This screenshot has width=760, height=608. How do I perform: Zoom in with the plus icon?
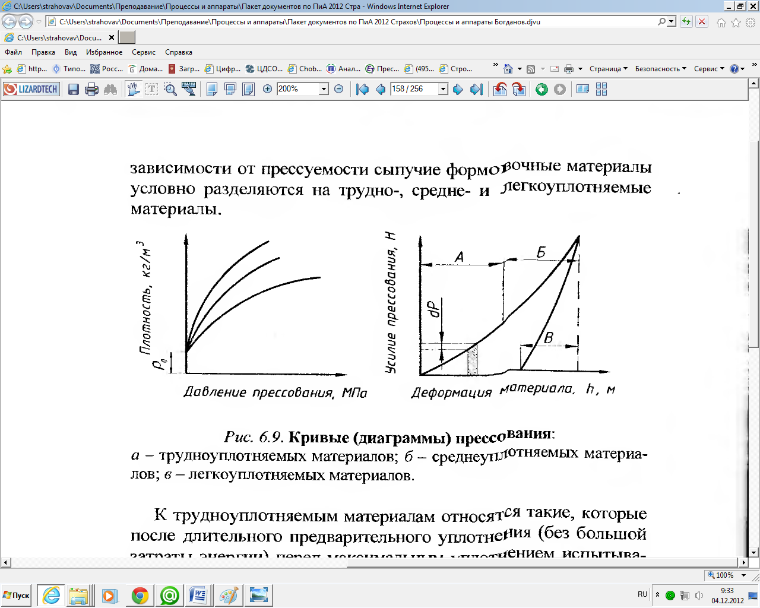267,89
